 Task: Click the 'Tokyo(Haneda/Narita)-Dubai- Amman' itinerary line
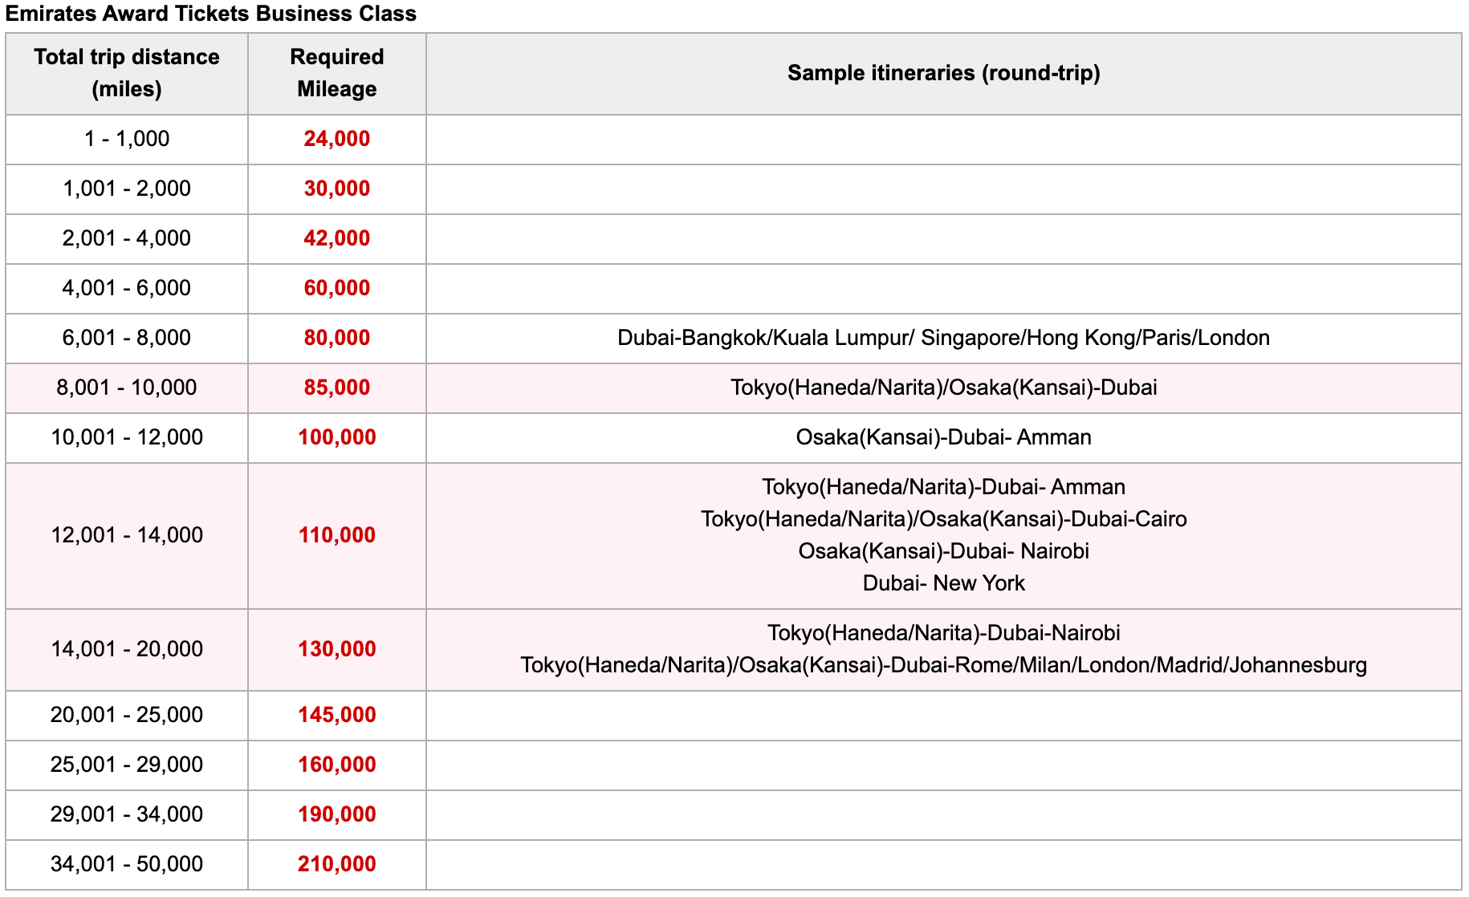point(943,487)
